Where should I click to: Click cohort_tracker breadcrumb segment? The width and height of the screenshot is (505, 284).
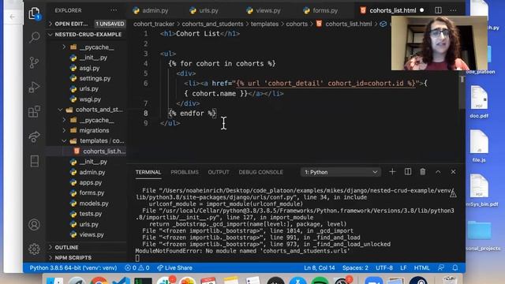(154, 24)
